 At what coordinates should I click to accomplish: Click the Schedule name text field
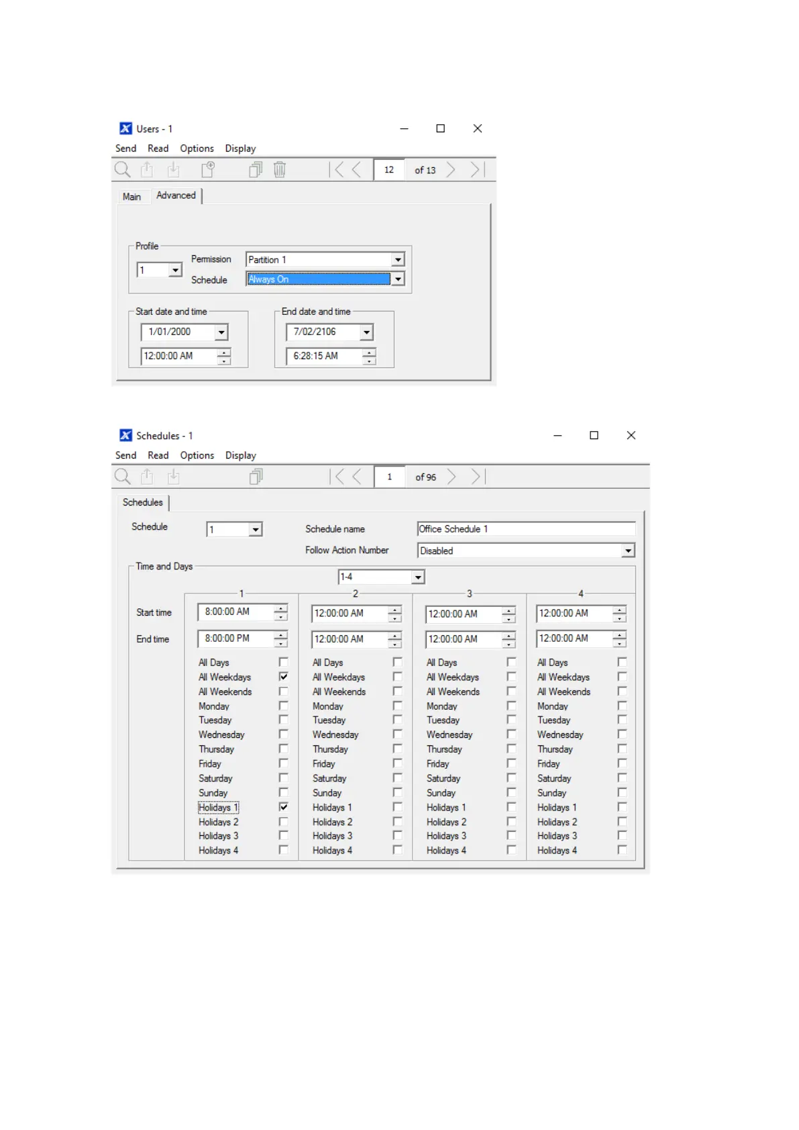point(525,529)
